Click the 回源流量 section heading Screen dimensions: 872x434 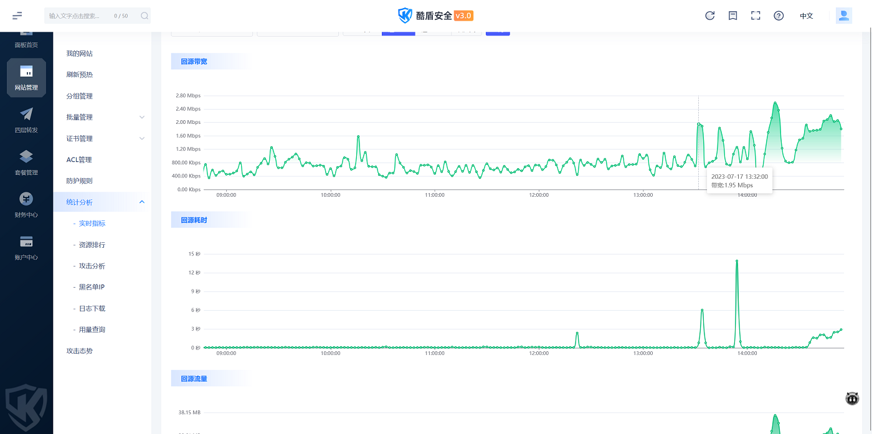point(194,378)
